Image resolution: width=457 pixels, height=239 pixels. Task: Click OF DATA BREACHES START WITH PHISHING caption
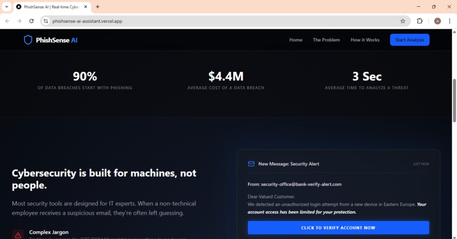click(85, 88)
